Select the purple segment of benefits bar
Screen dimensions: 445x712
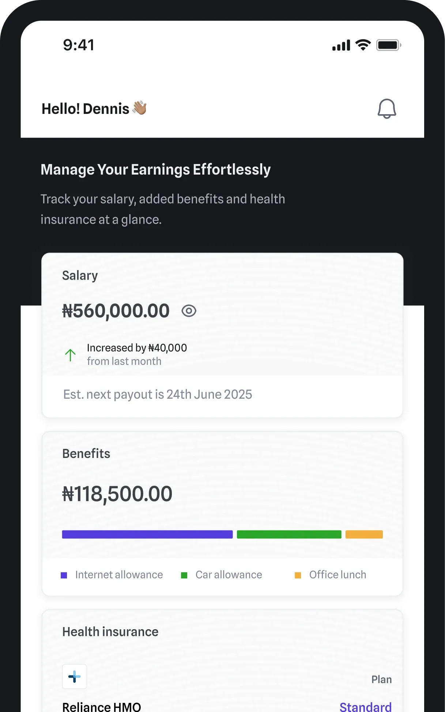pos(147,534)
